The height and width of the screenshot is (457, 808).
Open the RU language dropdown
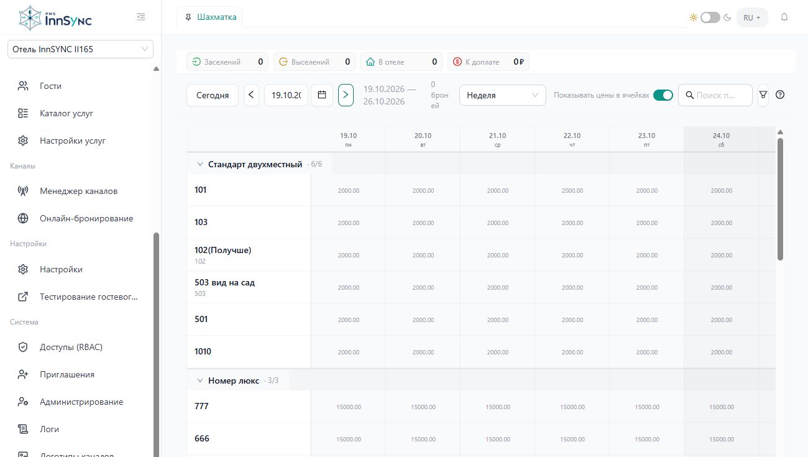(x=752, y=17)
